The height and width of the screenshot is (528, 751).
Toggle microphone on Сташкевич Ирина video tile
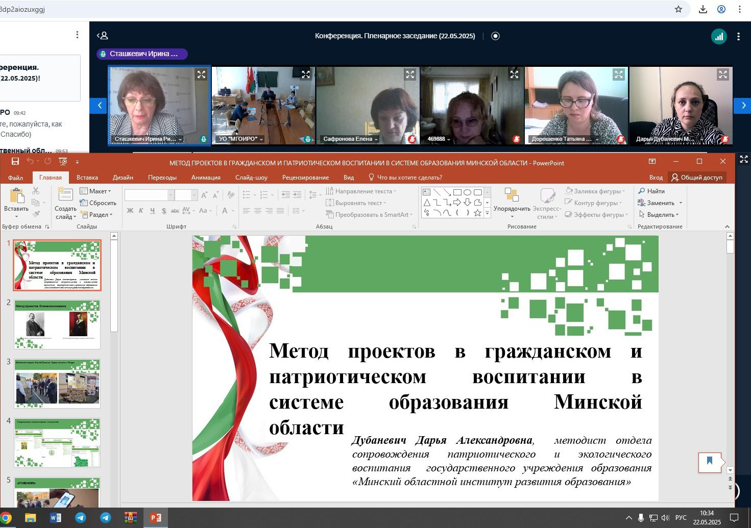click(x=203, y=139)
